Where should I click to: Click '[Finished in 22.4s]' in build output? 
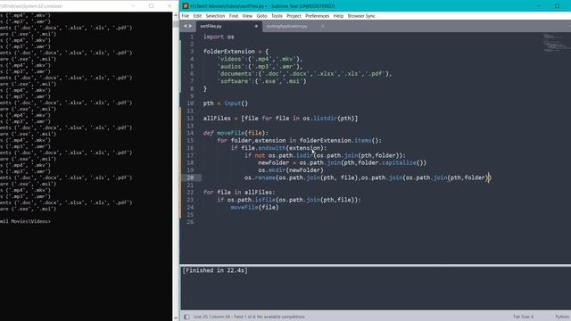click(x=215, y=270)
